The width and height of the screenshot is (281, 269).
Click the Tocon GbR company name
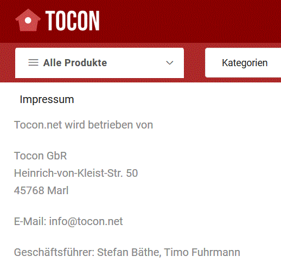(41, 156)
